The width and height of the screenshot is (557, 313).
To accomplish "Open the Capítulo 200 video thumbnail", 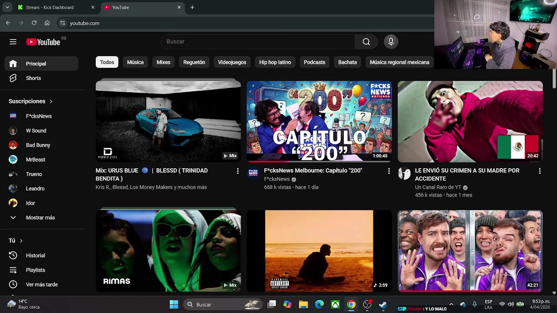I will 319,121.
